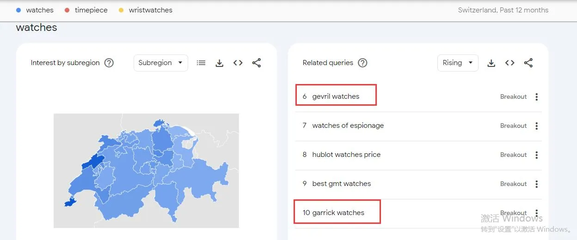Click Breakout label for hublot watches price
Screen dimensions: 577x240
point(513,155)
